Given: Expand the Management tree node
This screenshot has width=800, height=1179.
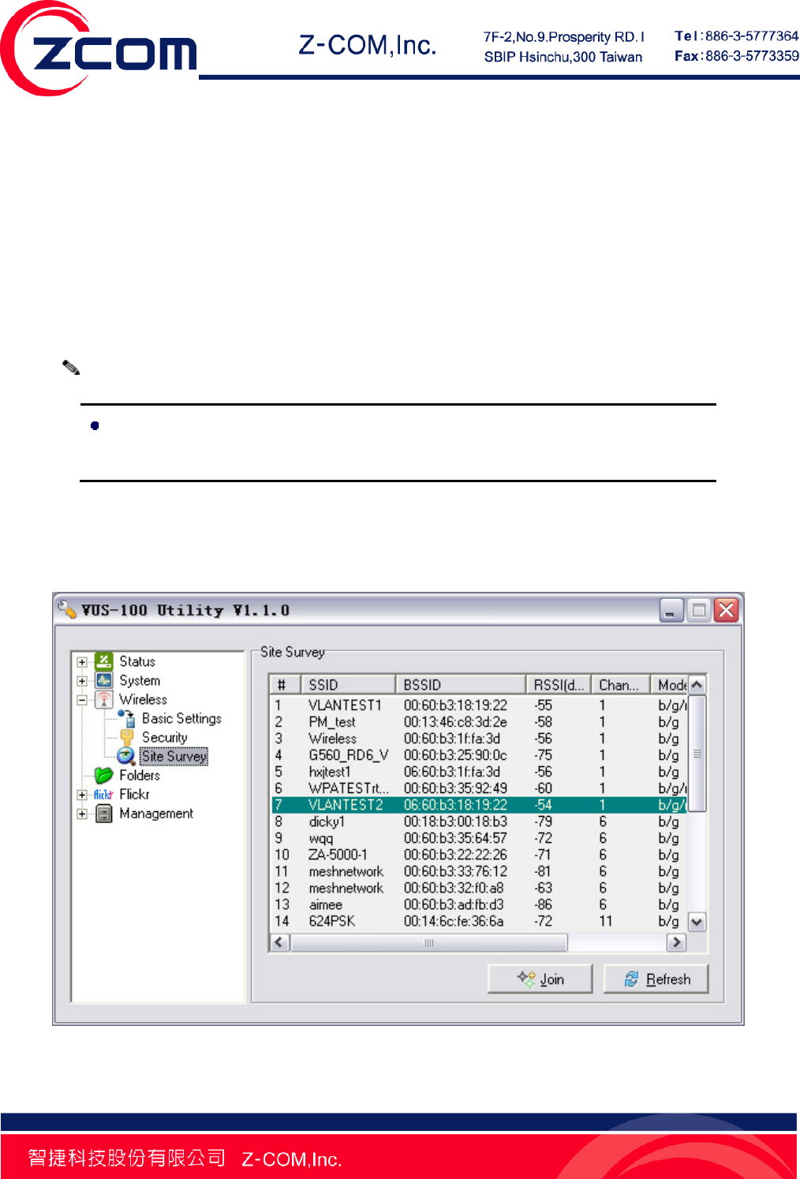Looking at the screenshot, I should tap(82, 814).
